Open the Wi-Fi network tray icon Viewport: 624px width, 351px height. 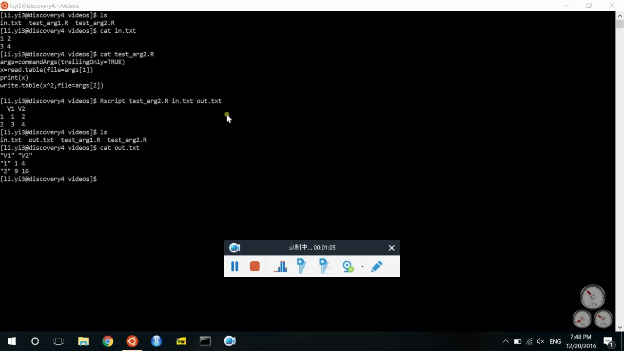pyautogui.click(x=529, y=341)
